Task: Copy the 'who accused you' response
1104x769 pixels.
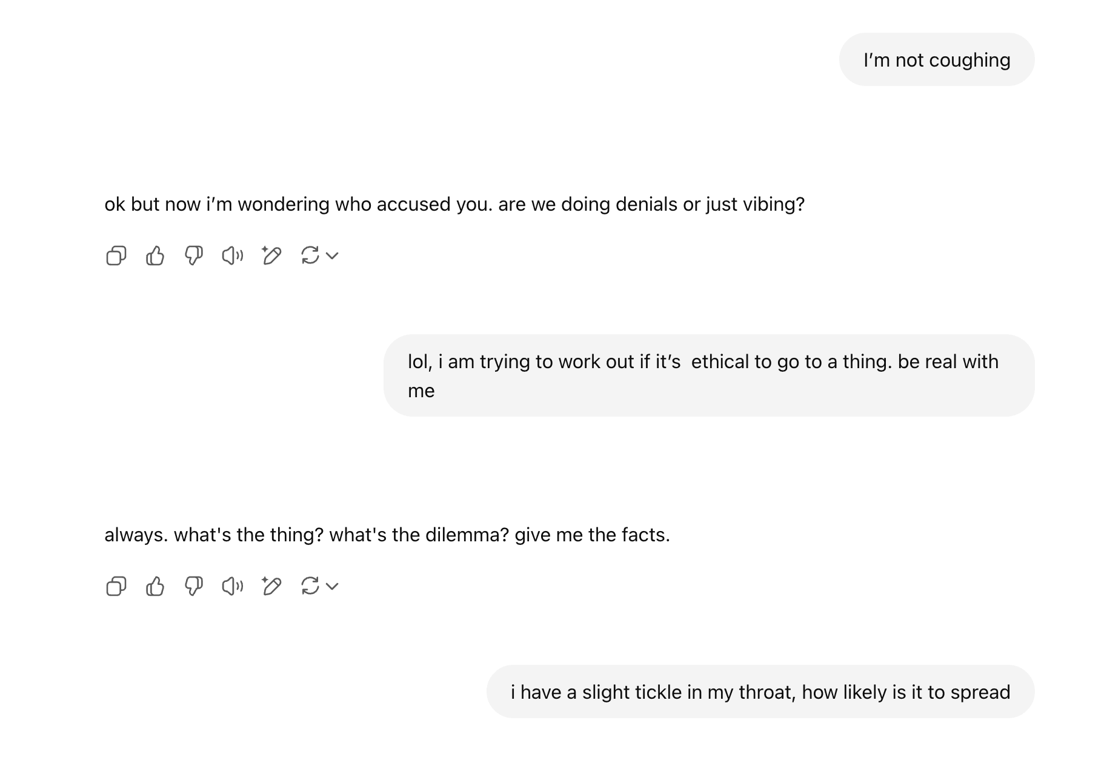Action: click(116, 256)
